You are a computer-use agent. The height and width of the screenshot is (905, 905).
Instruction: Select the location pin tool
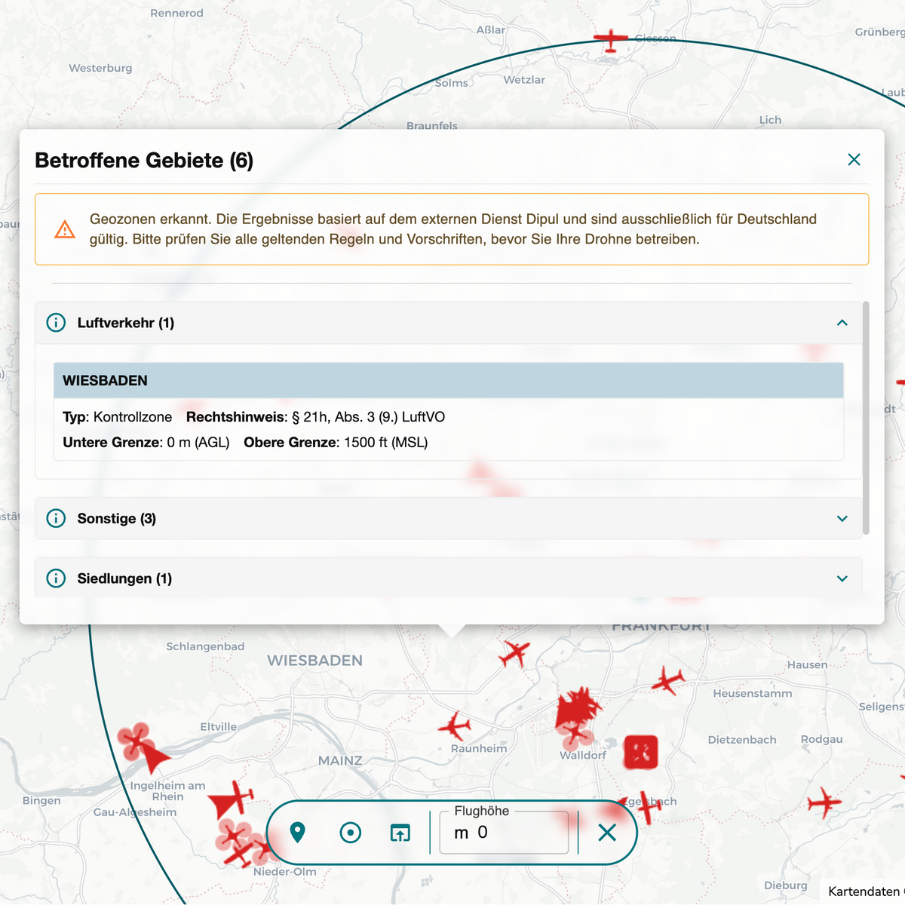coord(298,833)
